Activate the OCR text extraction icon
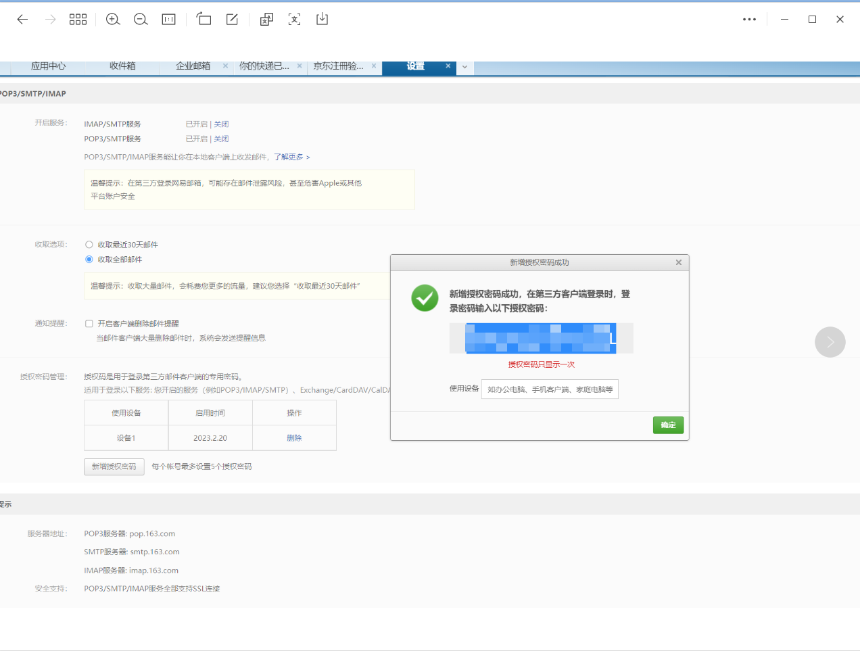 click(294, 19)
